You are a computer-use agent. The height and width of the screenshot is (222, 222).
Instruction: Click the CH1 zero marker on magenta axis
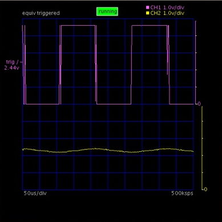coord(199,104)
